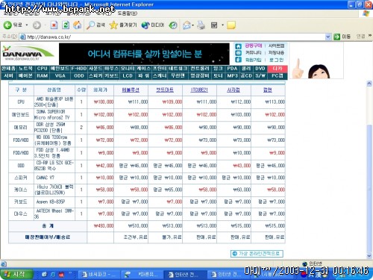Expand the 연결 links toolbar chevron
This screenshot has height=280, width=373.
[x=370, y=36]
